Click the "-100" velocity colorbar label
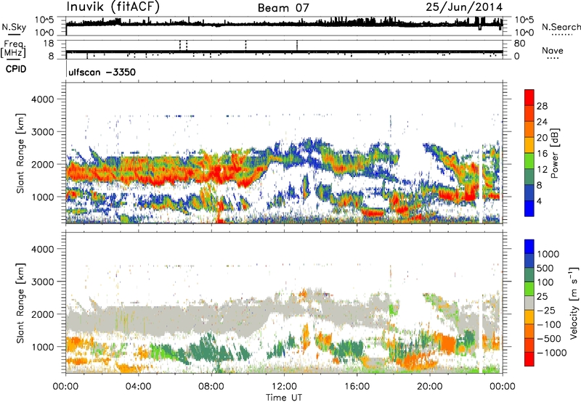This screenshot has width=581, height=402. click(549, 324)
